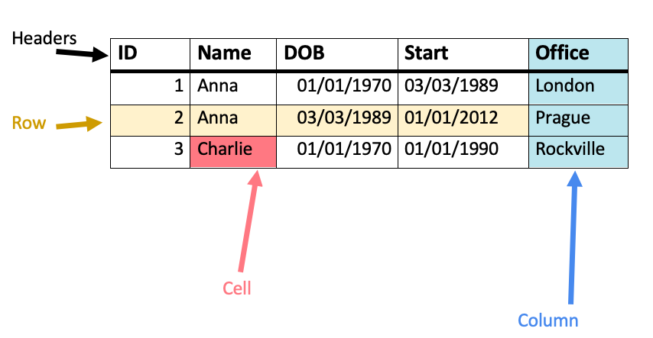This screenshot has height=338, width=653.
Task: Click the pink Cell label text
Action: pos(236,288)
